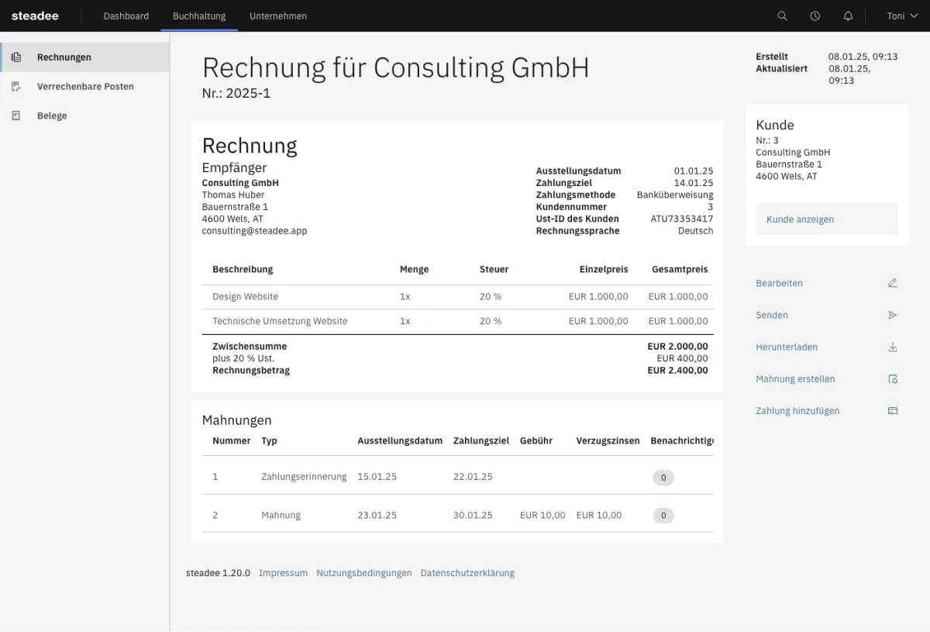Select the Buchhaltung tab

coord(199,16)
